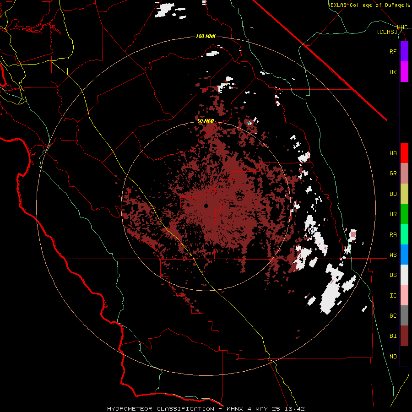
Task: Click the RA legend label
Action: point(393,235)
